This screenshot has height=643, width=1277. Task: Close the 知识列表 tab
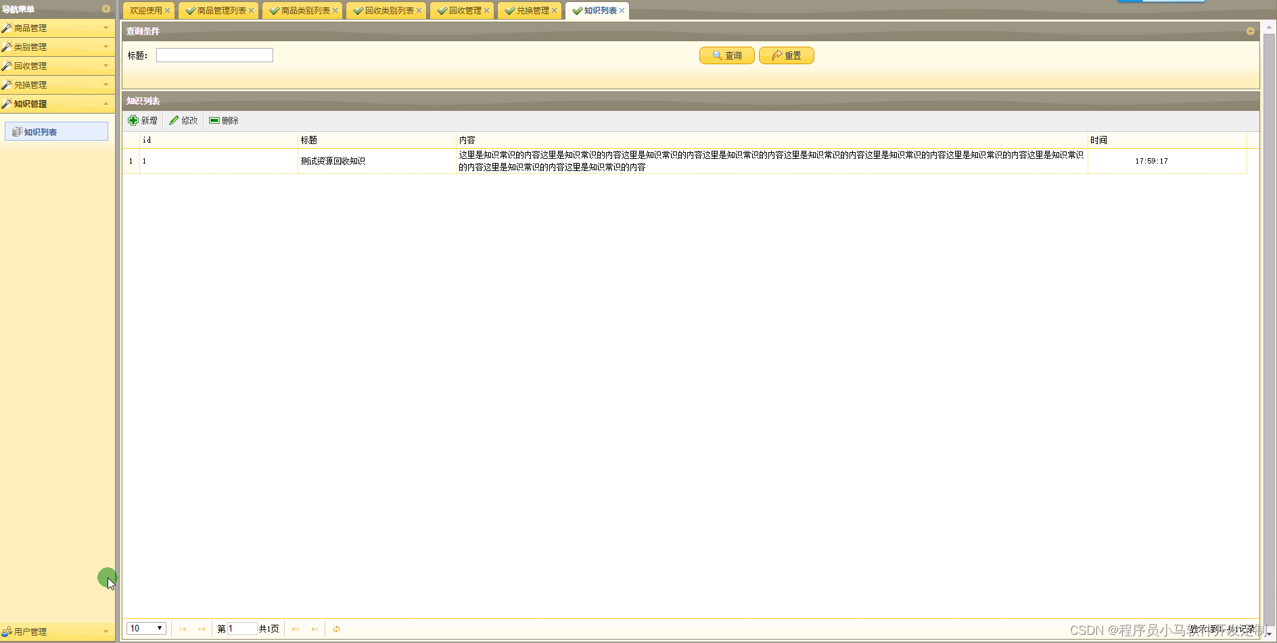coord(622,11)
